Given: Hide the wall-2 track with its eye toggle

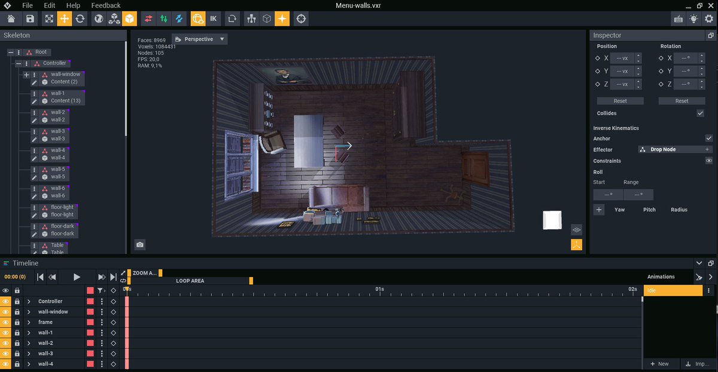Looking at the screenshot, I should [x=5, y=343].
